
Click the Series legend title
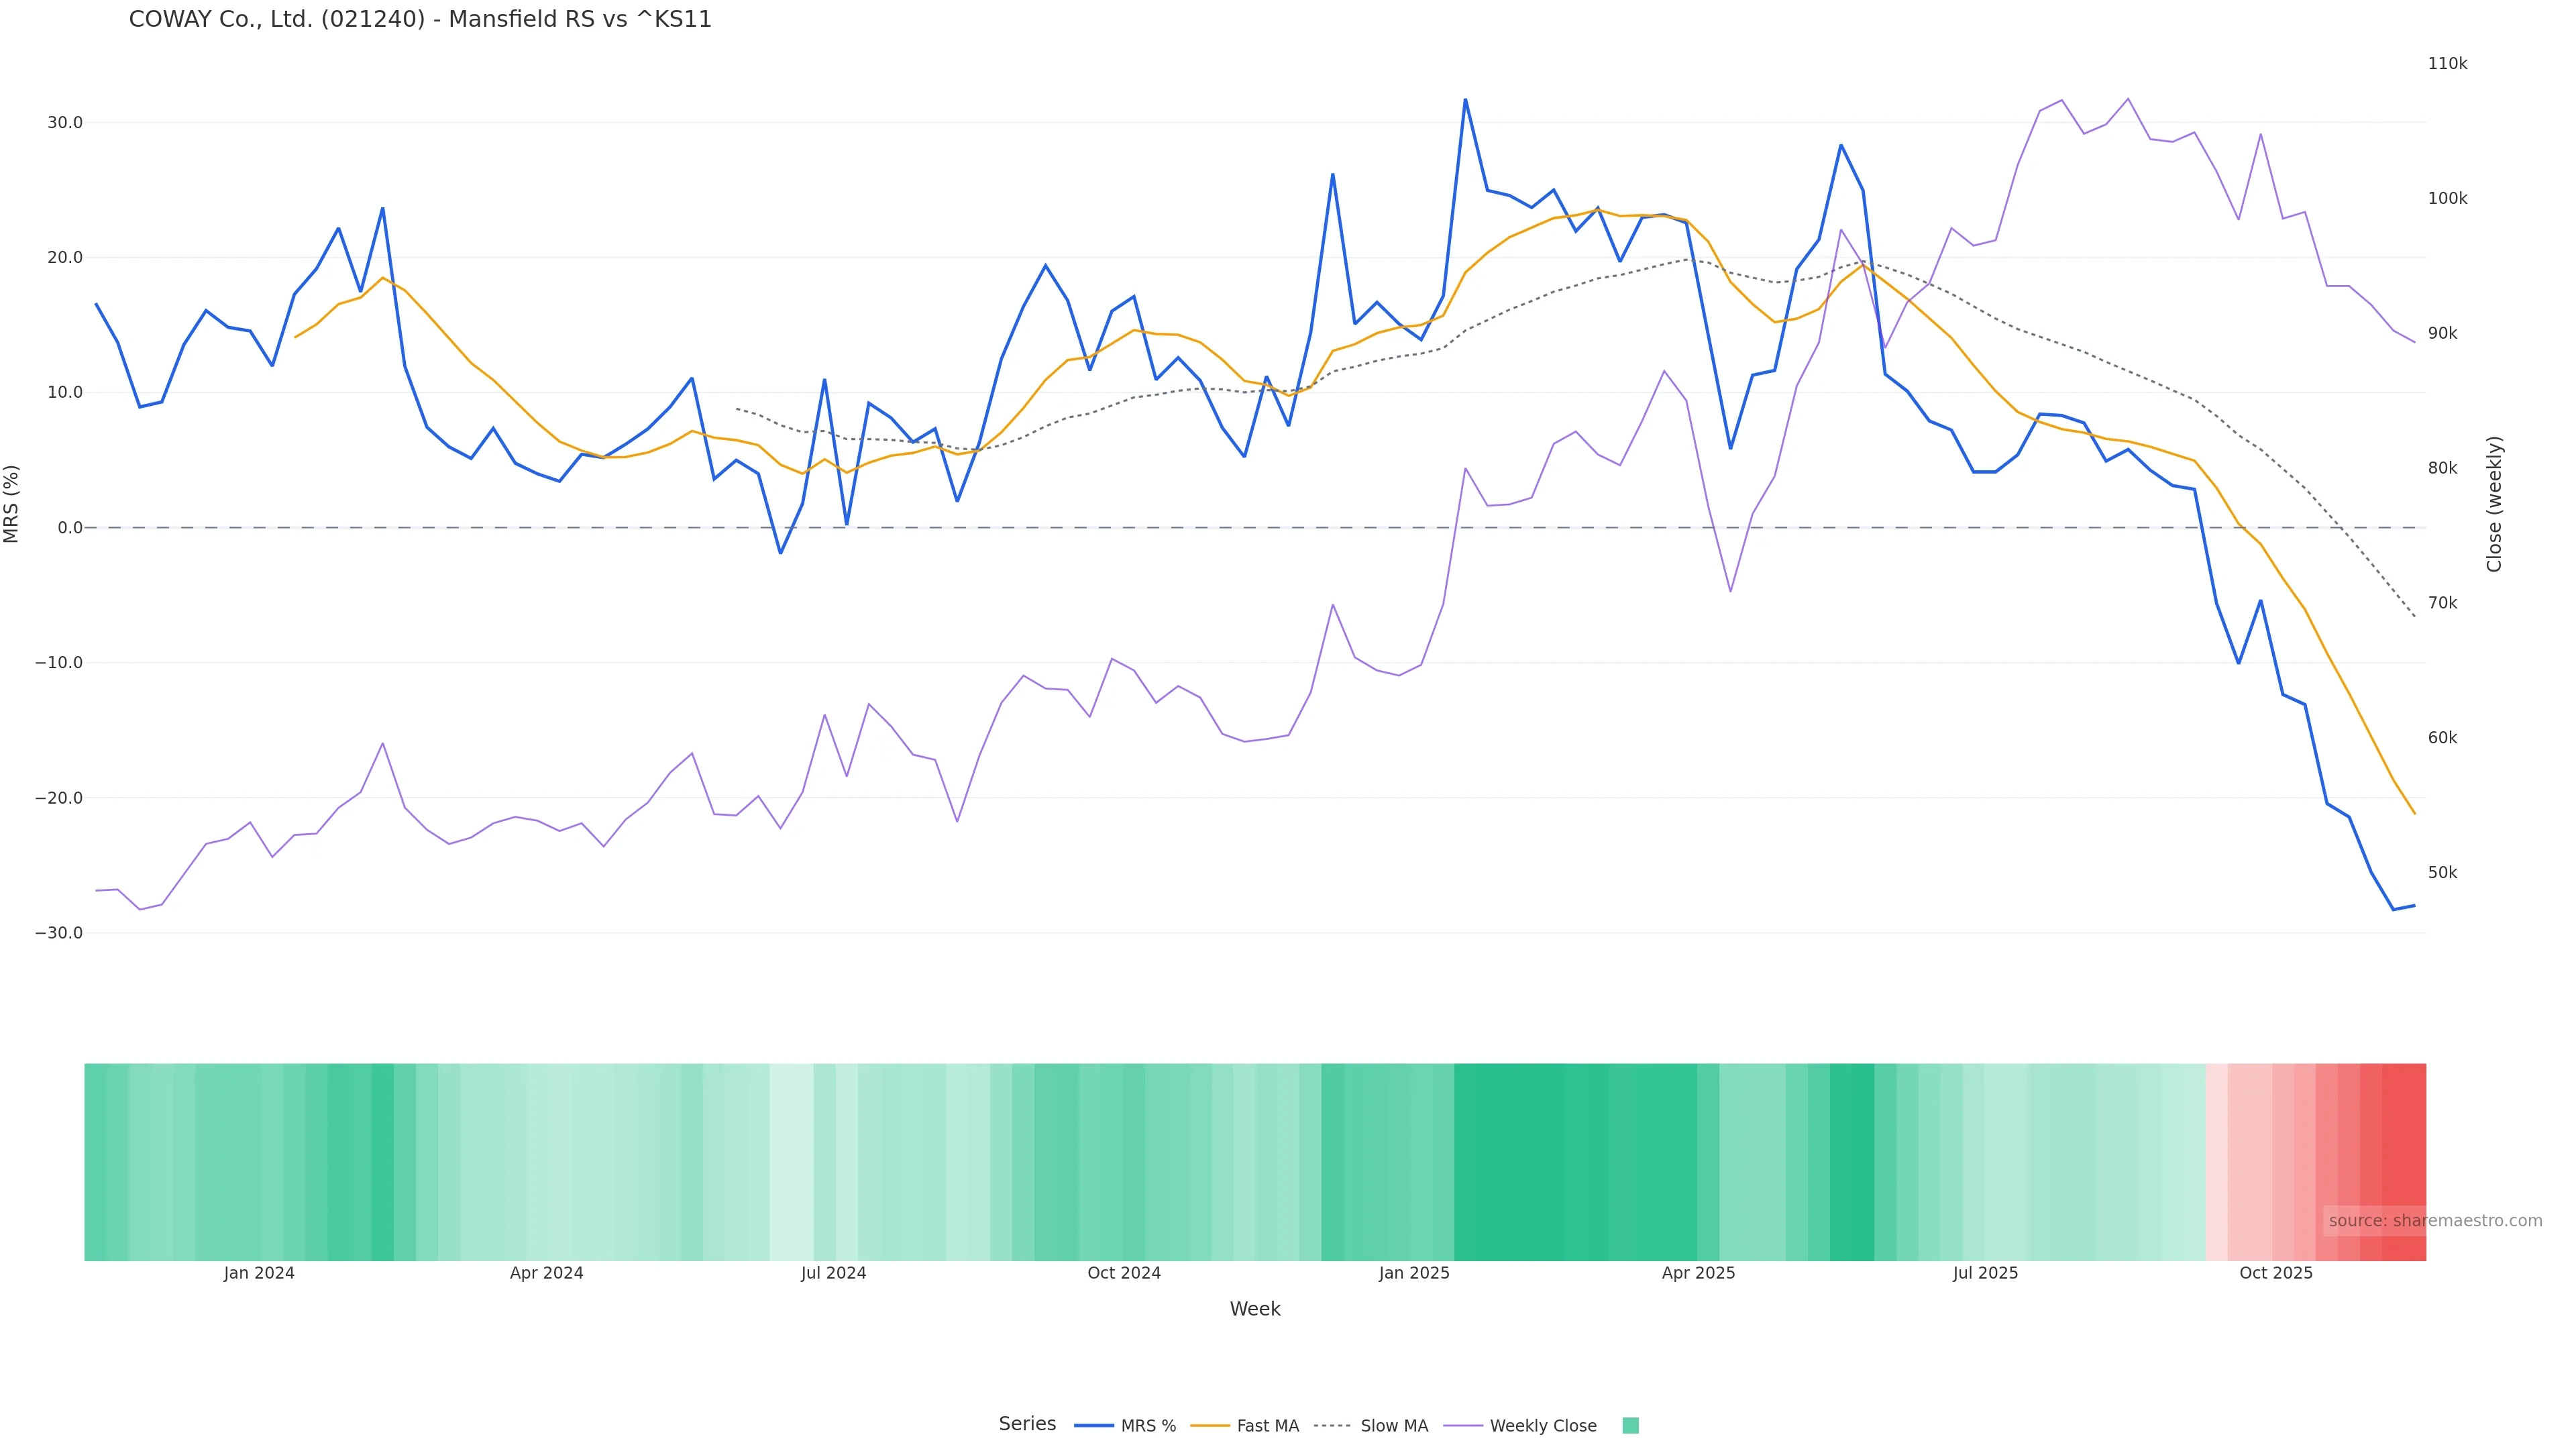point(1027,1424)
